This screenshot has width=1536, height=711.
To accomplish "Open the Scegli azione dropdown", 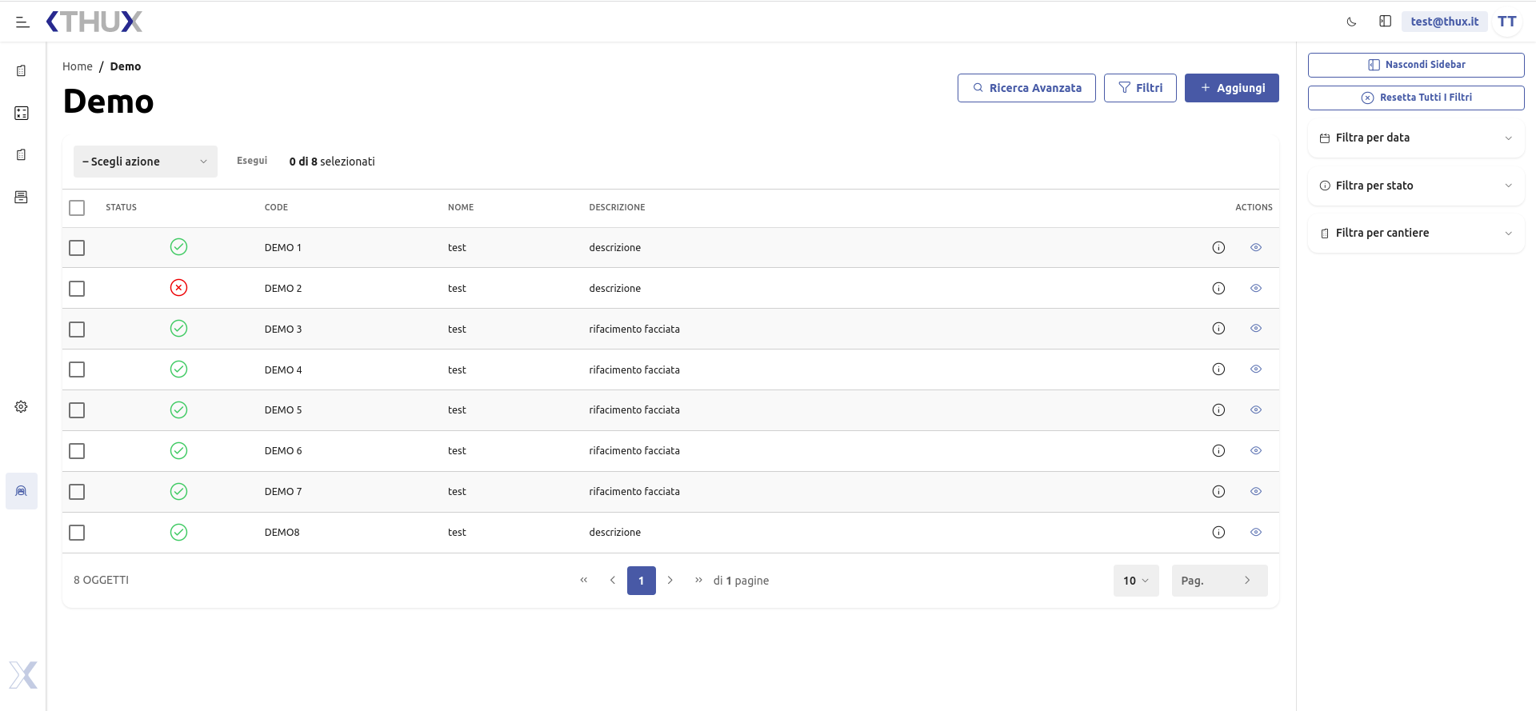I will [x=145, y=162].
